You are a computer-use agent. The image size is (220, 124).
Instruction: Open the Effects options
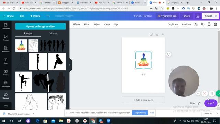click(x=76, y=24)
